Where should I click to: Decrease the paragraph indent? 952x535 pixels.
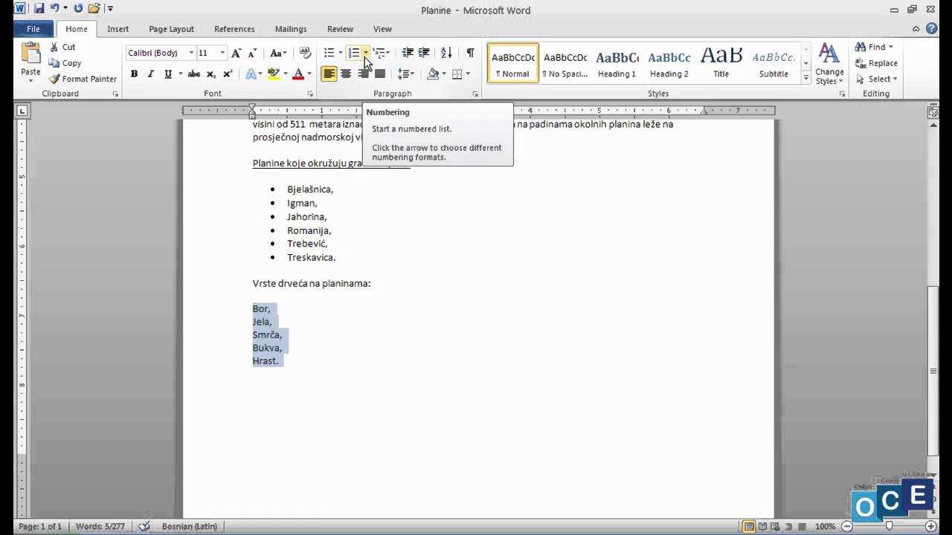[x=408, y=53]
